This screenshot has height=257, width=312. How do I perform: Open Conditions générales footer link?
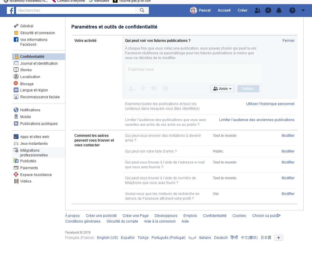[x=83, y=221]
